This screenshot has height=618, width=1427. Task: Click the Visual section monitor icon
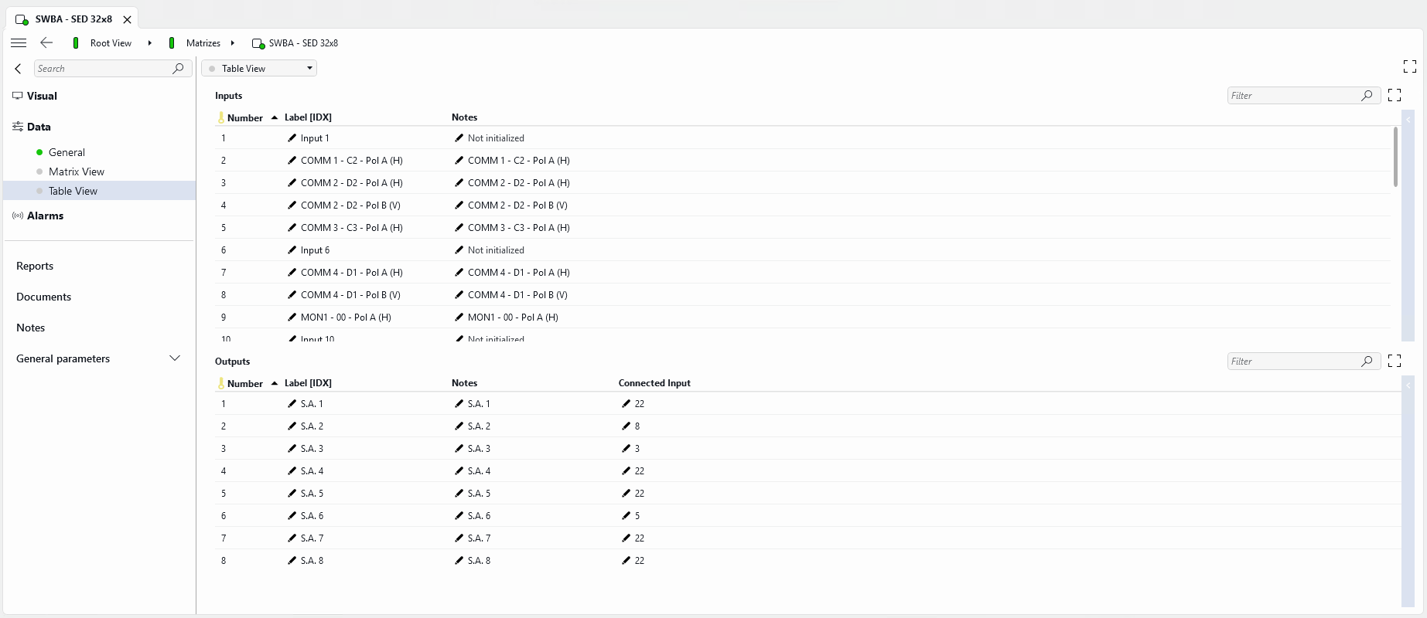(x=17, y=96)
